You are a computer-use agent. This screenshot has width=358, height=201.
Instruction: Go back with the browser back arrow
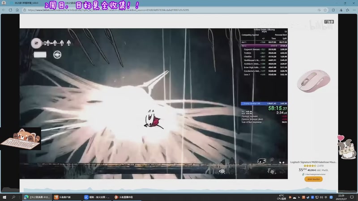[x=4, y=10]
